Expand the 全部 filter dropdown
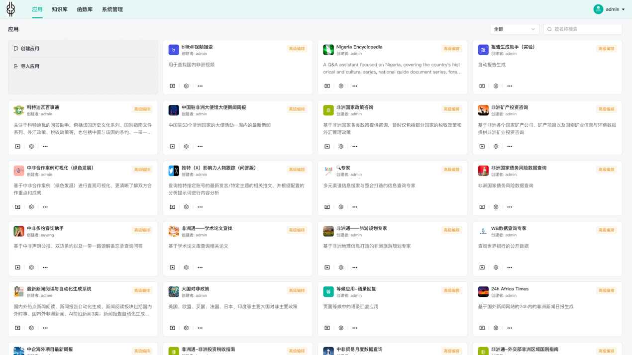Viewport: 632px width, 355px height. click(514, 29)
